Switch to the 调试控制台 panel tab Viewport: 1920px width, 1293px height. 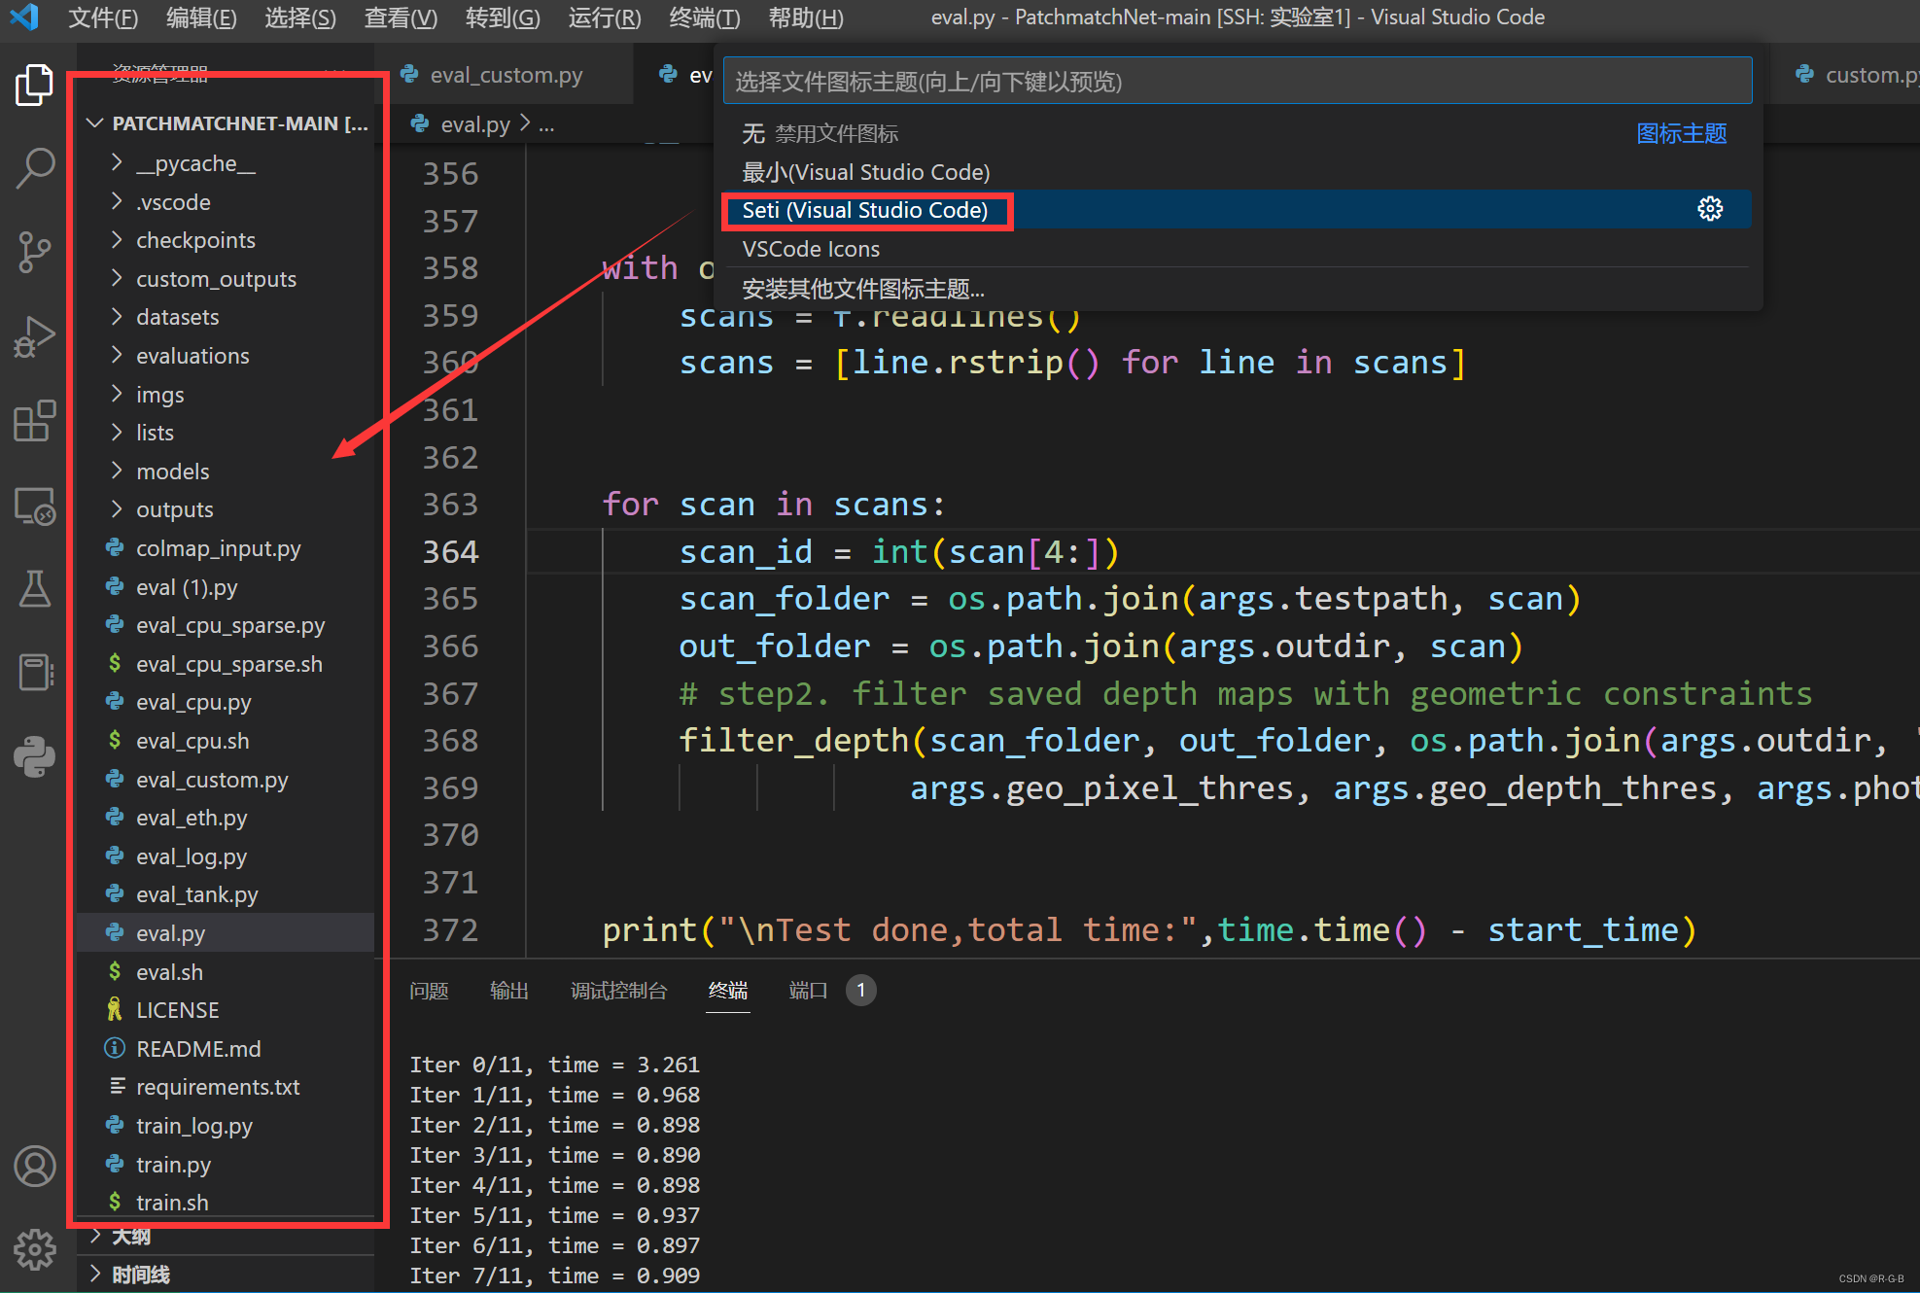click(x=618, y=991)
